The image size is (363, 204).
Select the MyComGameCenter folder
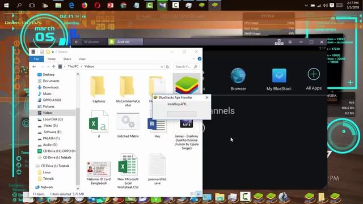pyautogui.click(x=128, y=91)
